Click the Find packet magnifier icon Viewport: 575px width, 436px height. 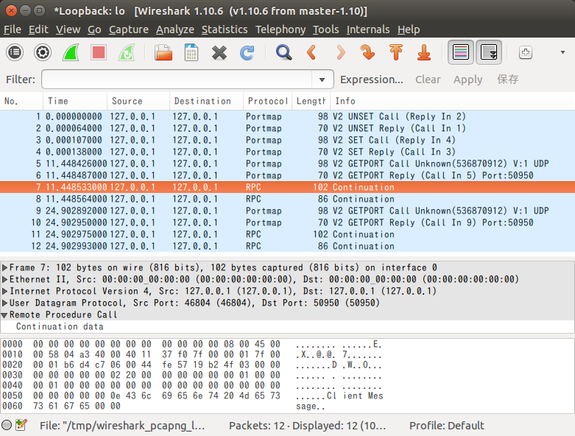pos(283,52)
